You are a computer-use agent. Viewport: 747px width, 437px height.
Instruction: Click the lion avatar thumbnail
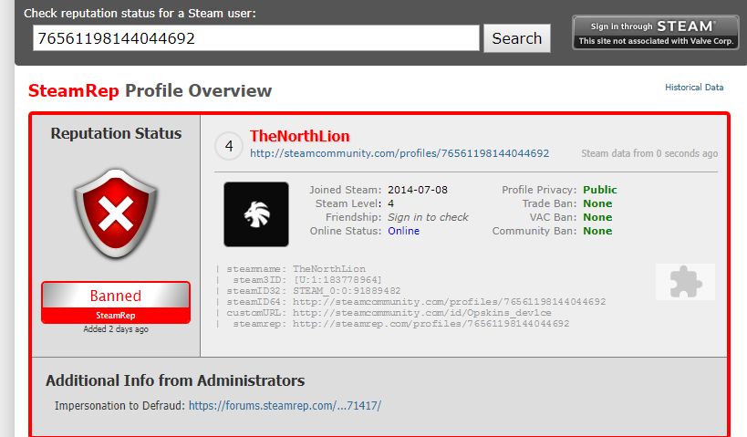[256, 214]
